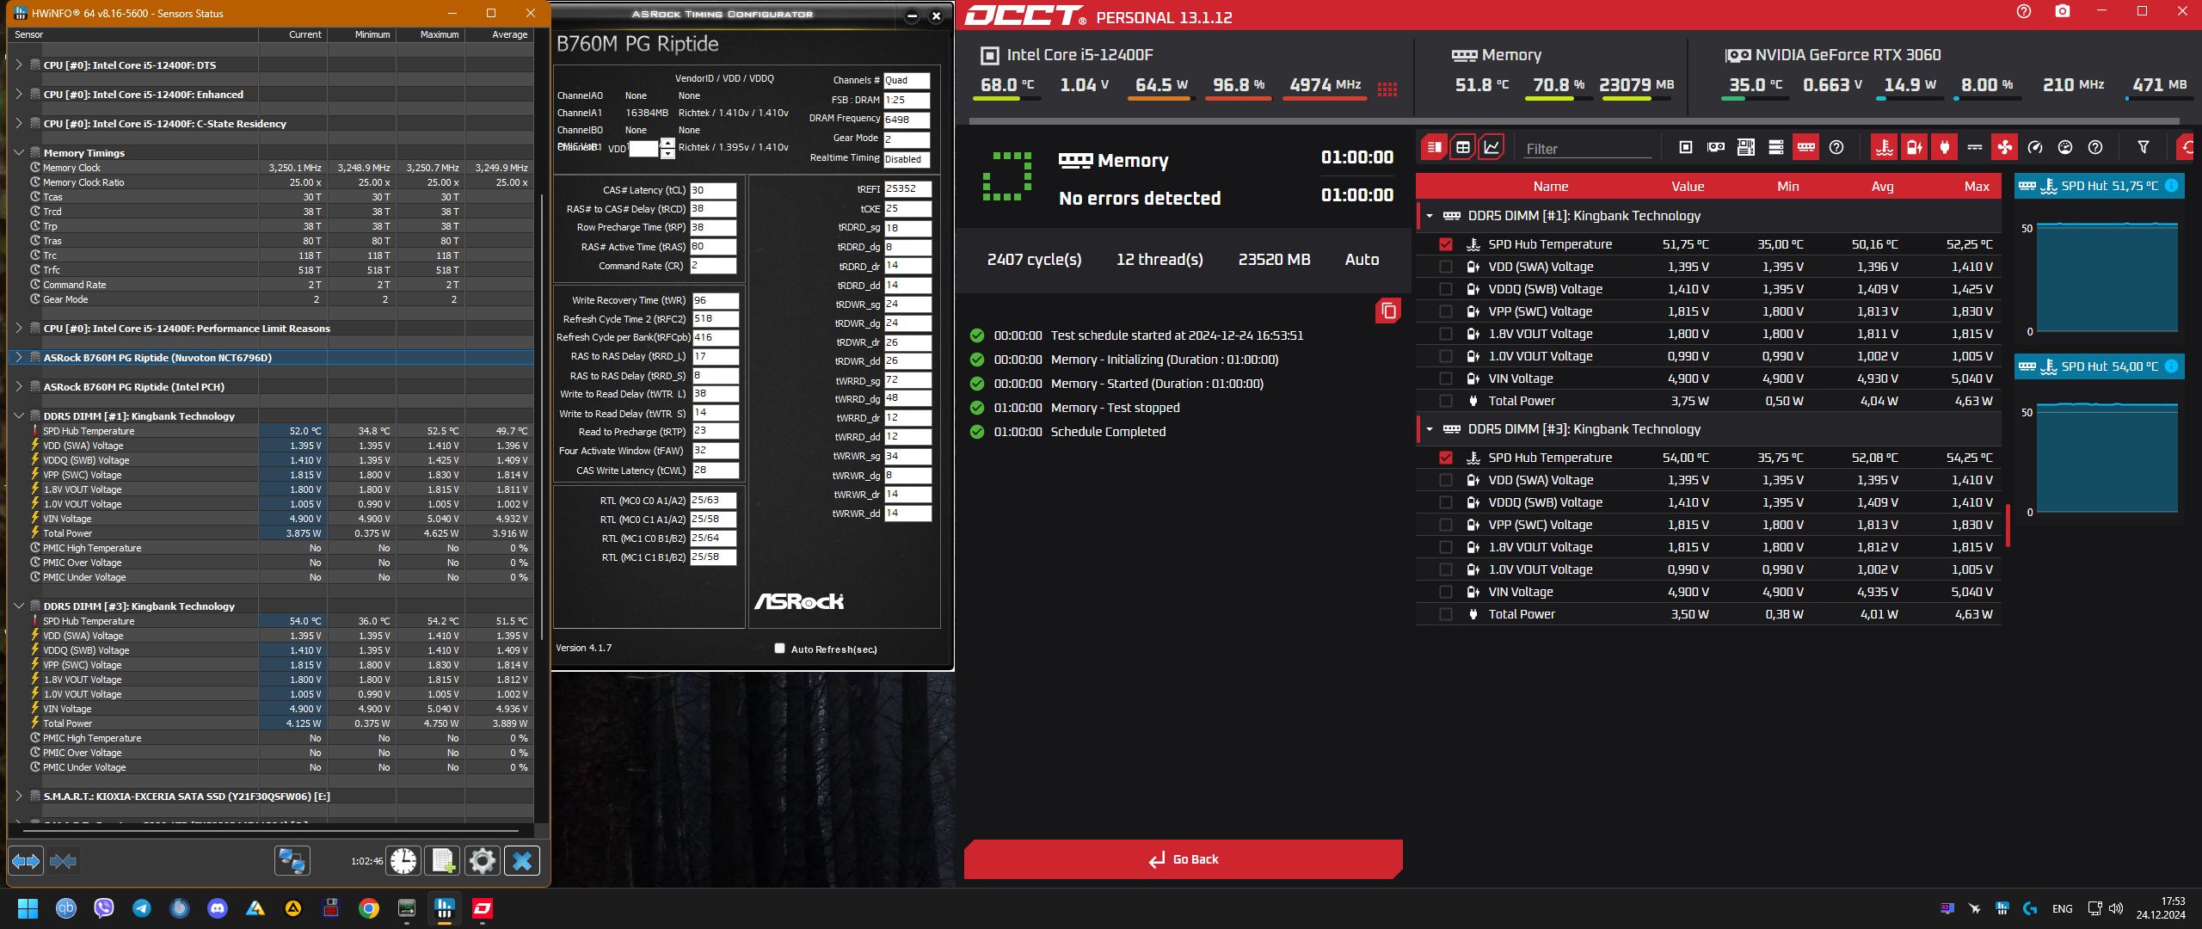Toggle GPU sensor filter in OCCT
The height and width of the screenshot is (929, 2202).
point(1716,147)
